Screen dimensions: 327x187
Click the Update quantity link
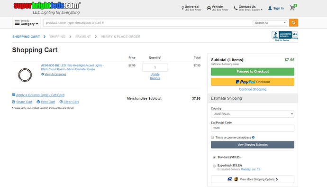(155, 75)
